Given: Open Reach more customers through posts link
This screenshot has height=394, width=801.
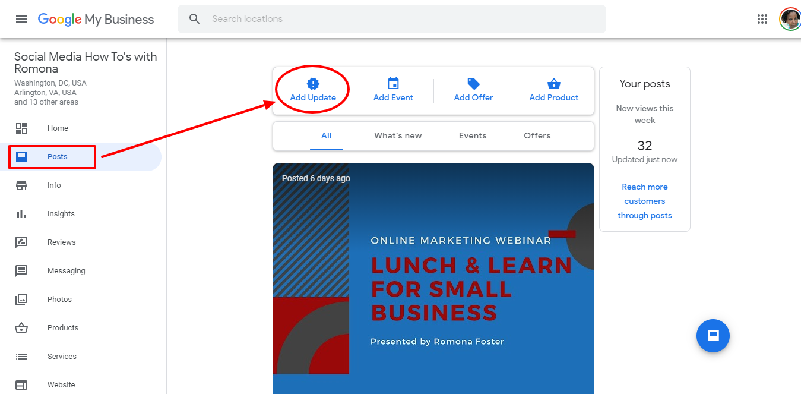Looking at the screenshot, I should click(645, 201).
